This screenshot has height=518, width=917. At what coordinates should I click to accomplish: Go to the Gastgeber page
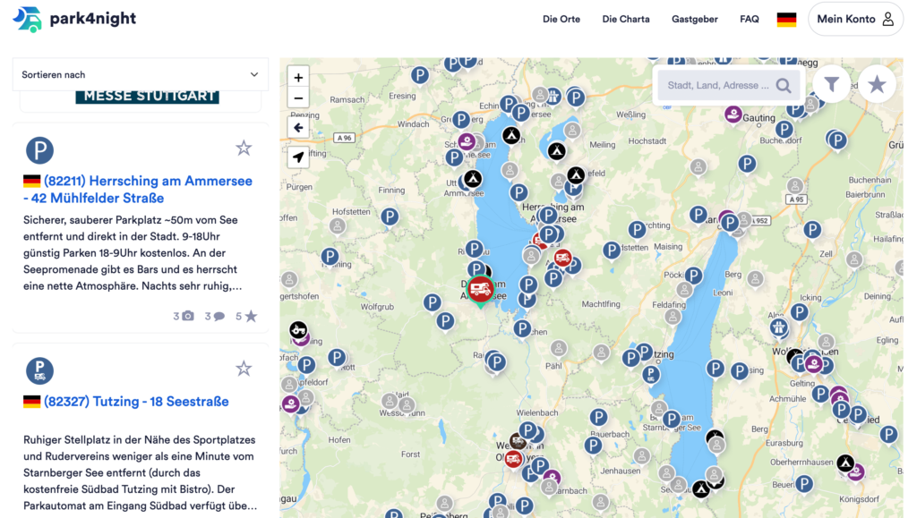click(x=695, y=20)
